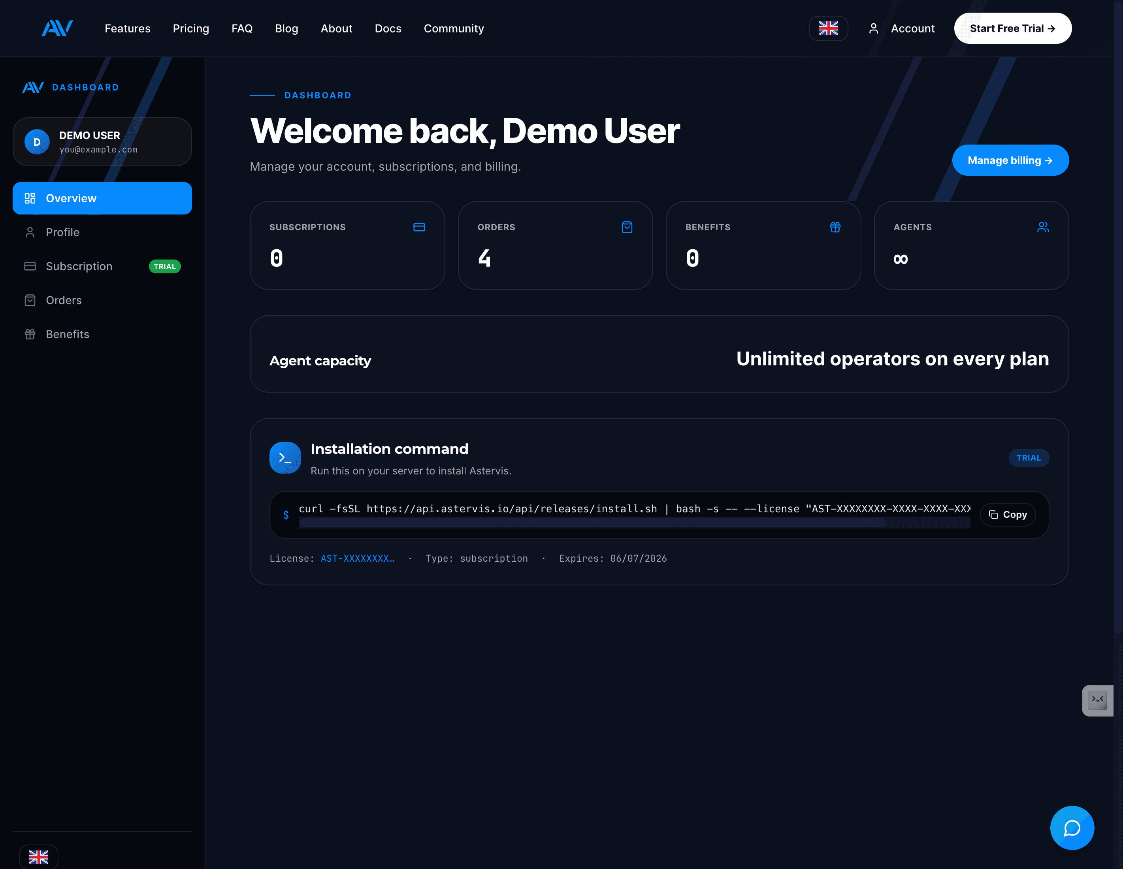Click the sidebar Dashboard logo
Image resolution: width=1123 pixels, height=869 pixels.
[33, 87]
